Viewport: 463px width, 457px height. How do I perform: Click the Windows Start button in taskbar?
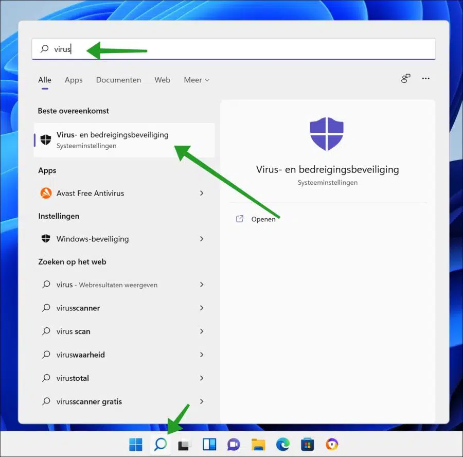point(136,444)
